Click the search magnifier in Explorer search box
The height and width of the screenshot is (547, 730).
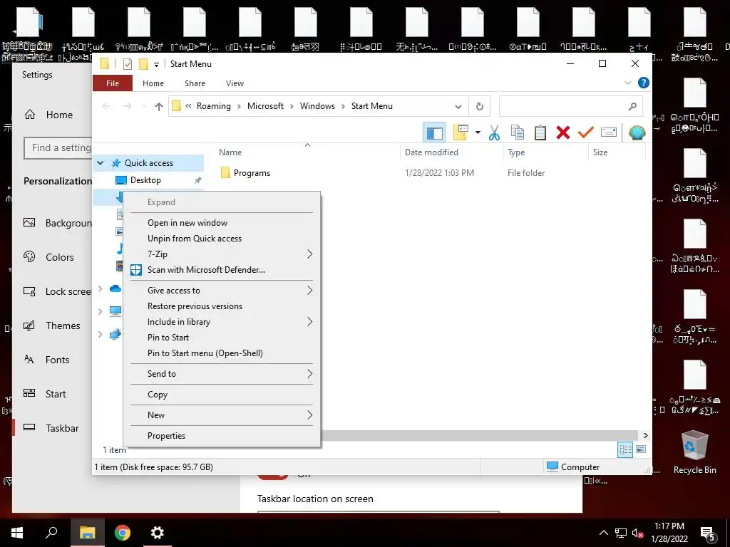click(632, 107)
